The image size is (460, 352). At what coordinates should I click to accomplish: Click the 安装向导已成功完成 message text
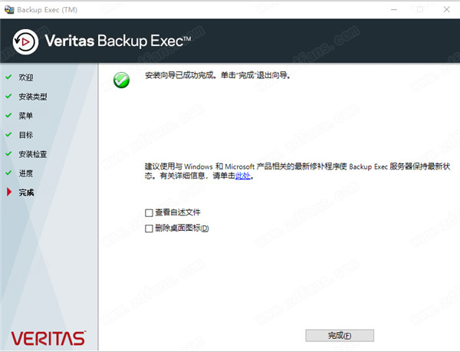(x=218, y=75)
